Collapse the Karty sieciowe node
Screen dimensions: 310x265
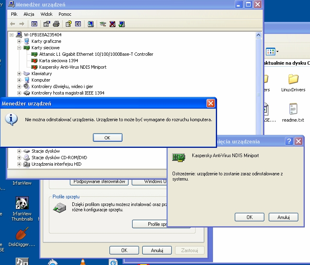click(x=19, y=48)
